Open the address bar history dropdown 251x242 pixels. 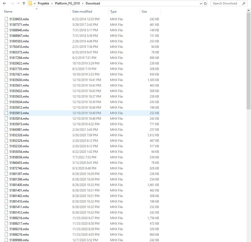(x=201, y=3)
